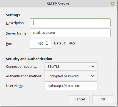Viewport: 118px width, 107px height.
Task: Click the Port label
Action: point(10,44)
